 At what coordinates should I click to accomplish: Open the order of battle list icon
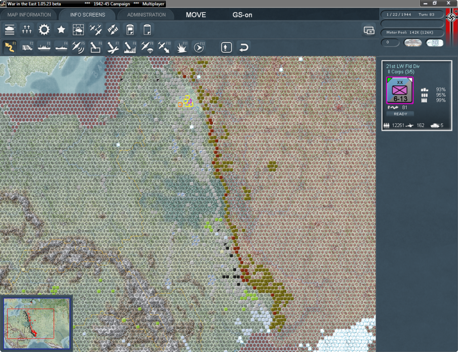[x=10, y=30]
